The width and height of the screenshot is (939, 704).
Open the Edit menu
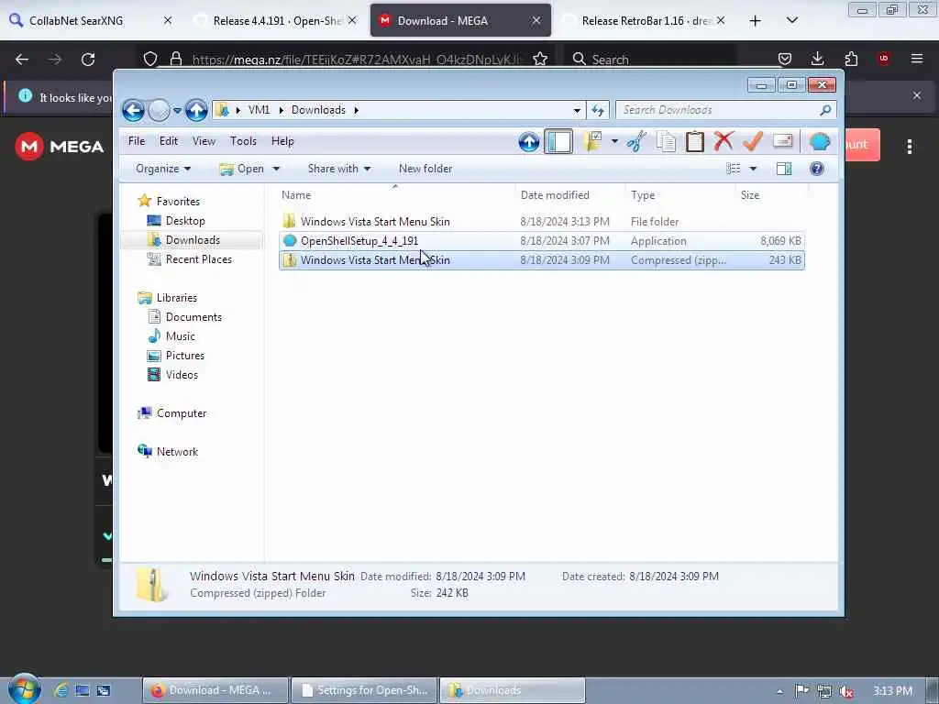click(x=169, y=141)
